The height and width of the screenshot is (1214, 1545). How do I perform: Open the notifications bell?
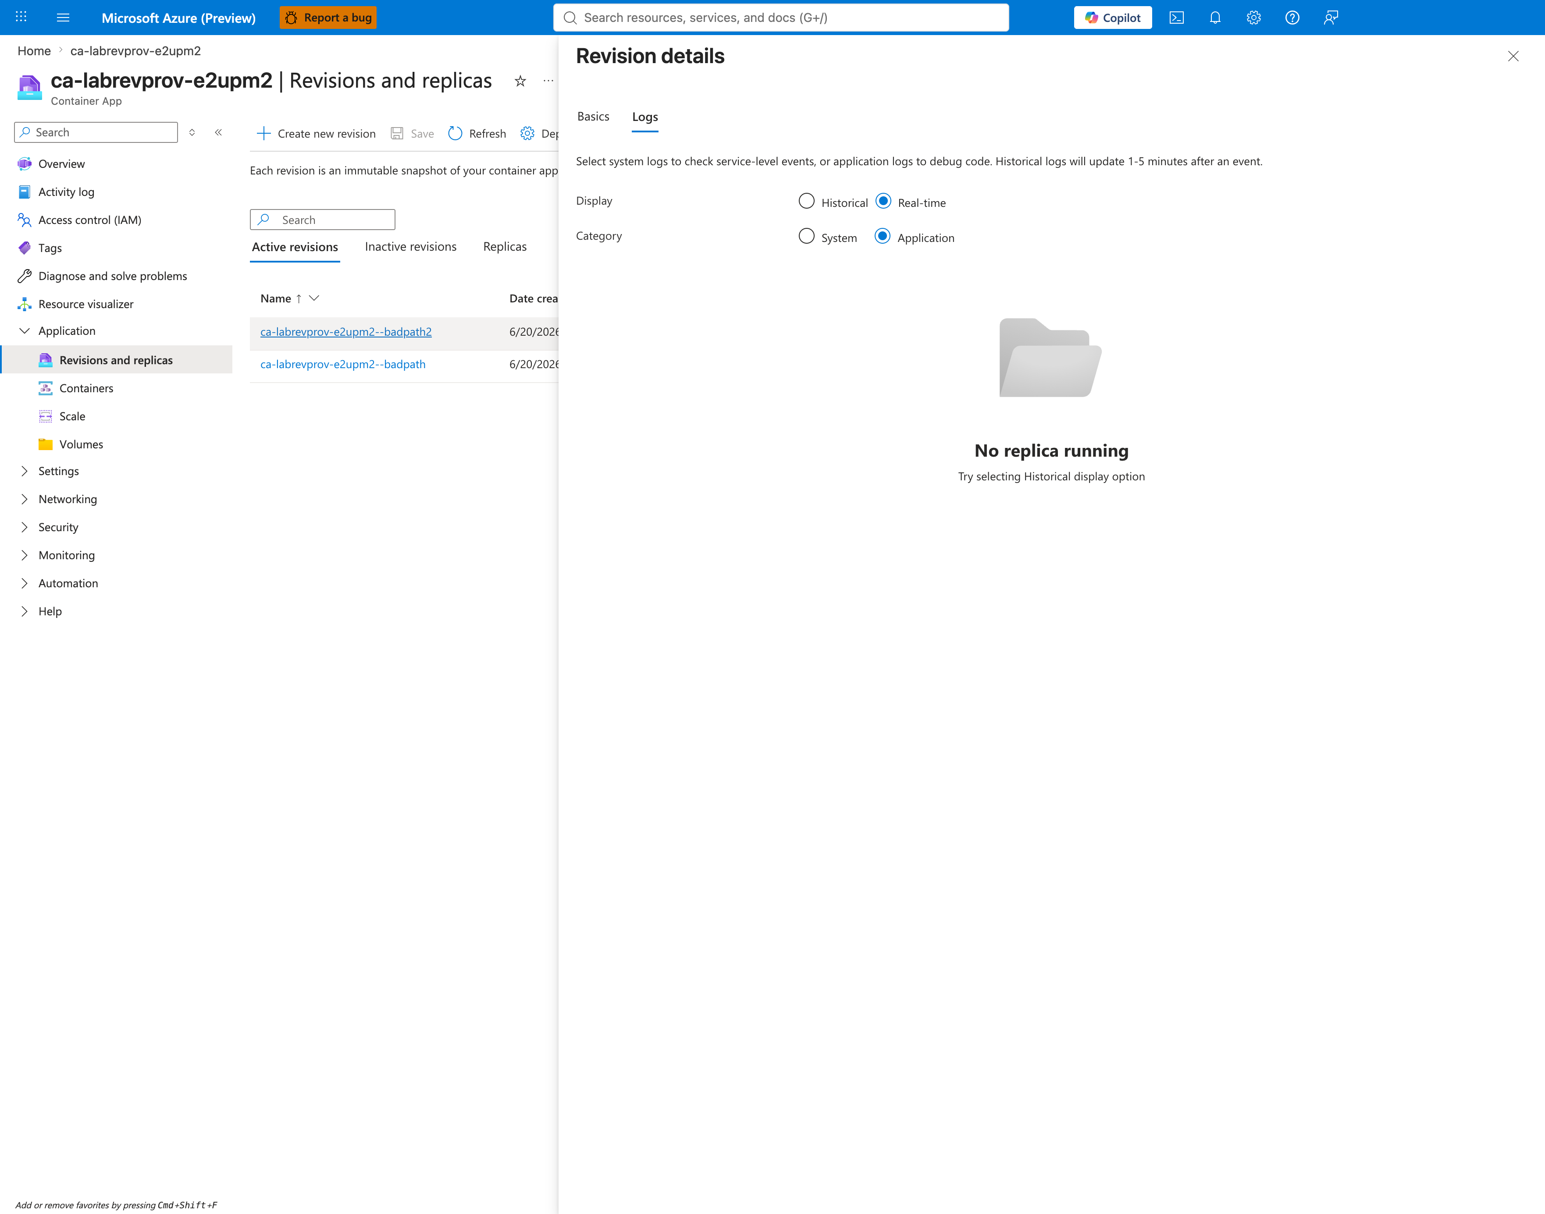tap(1215, 18)
